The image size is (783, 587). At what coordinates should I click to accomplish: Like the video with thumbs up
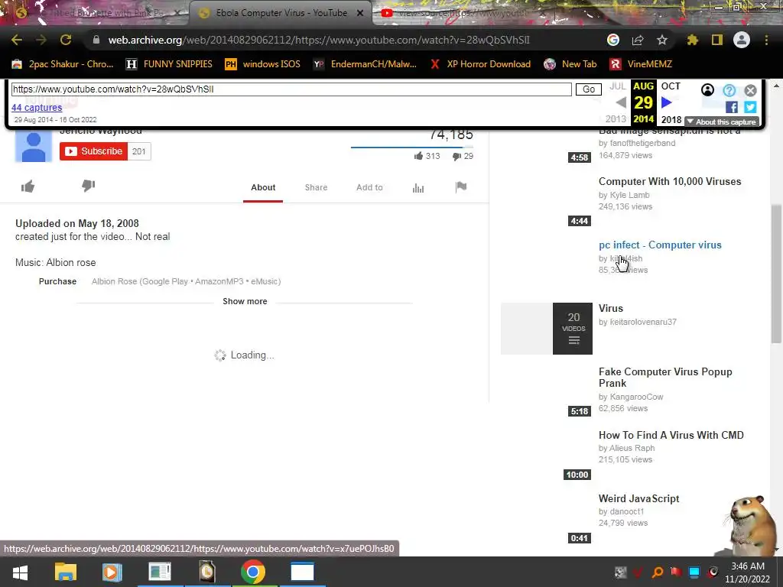28,186
